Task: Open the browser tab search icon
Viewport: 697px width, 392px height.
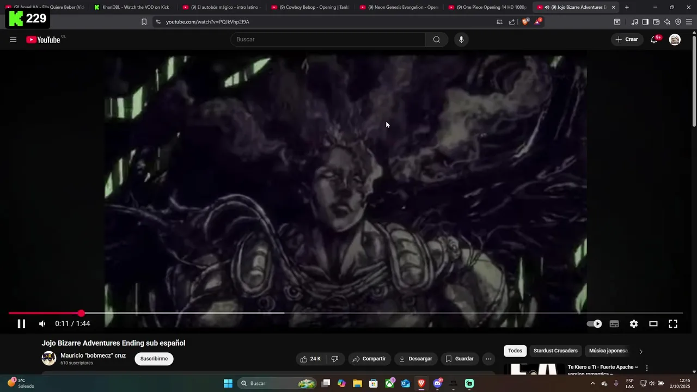Action: 617,22
